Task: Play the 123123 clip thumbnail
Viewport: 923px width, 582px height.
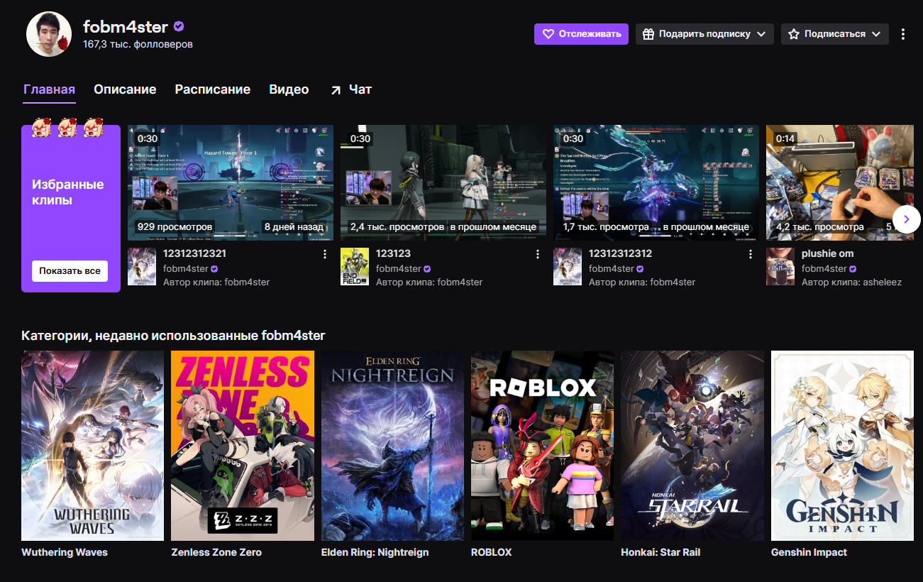Action: [443, 183]
